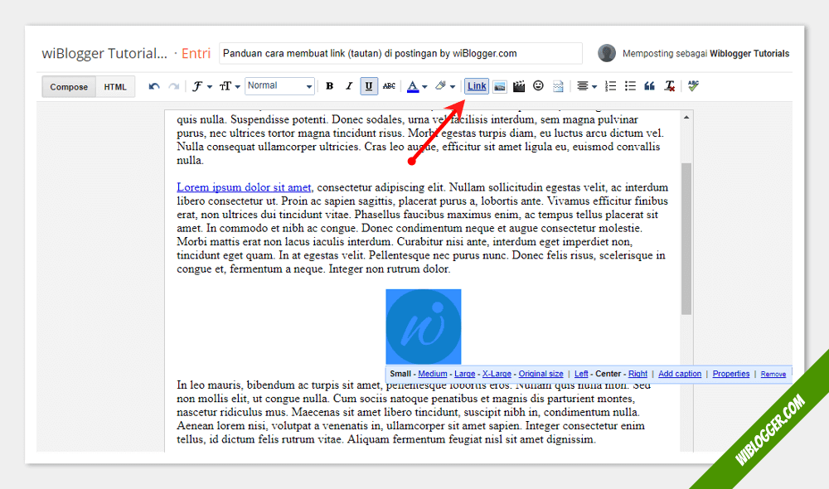Open the text color picker
Image resolution: width=829 pixels, height=489 pixels.
coord(417,86)
